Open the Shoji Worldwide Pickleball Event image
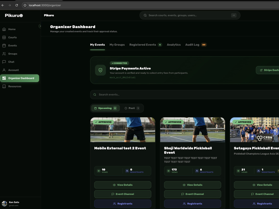 [x=193, y=130]
